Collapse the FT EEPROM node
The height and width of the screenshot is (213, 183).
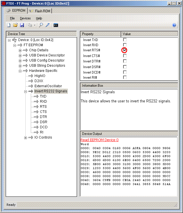(15, 45)
